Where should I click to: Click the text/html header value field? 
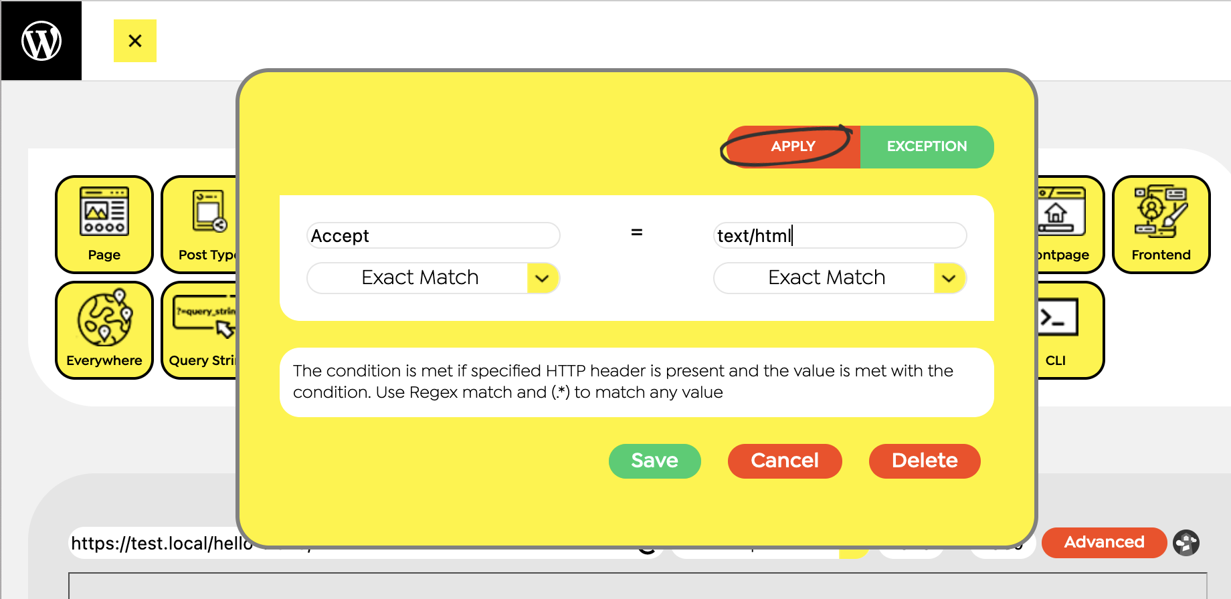[840, 235]
